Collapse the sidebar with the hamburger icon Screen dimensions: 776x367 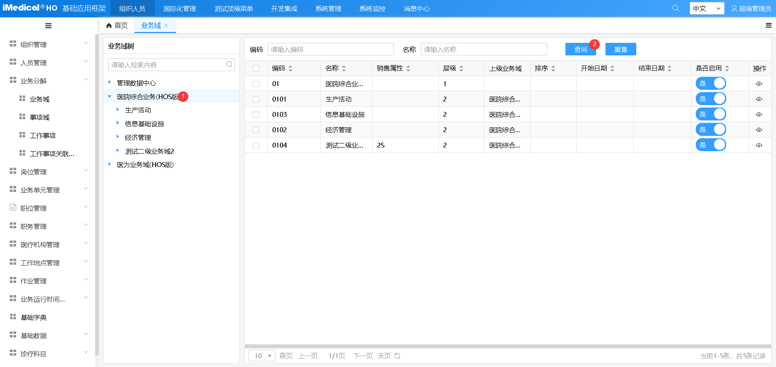point(48,25)
